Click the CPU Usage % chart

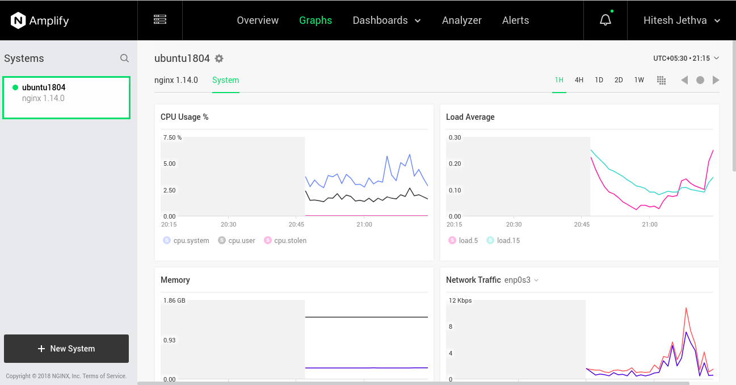click(294, 177)
